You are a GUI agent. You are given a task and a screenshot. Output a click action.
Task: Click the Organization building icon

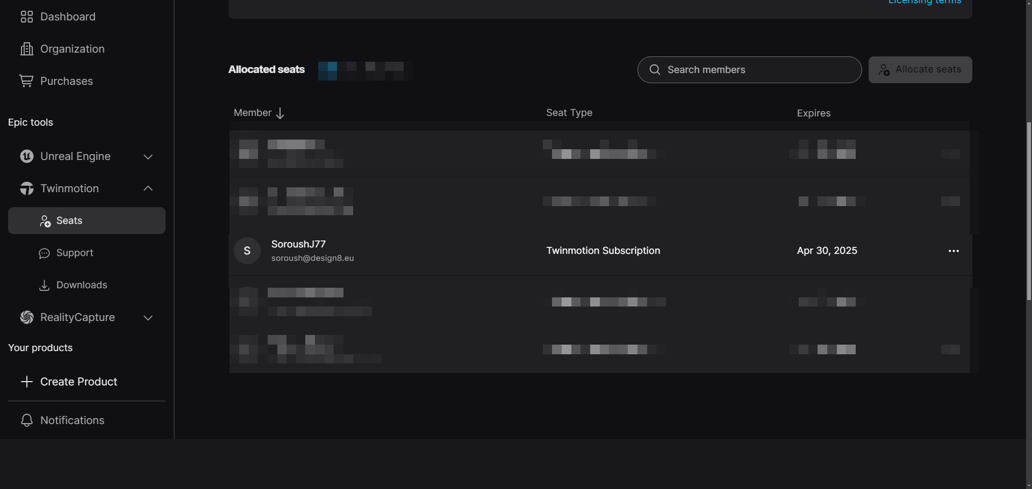click(27, 49)
